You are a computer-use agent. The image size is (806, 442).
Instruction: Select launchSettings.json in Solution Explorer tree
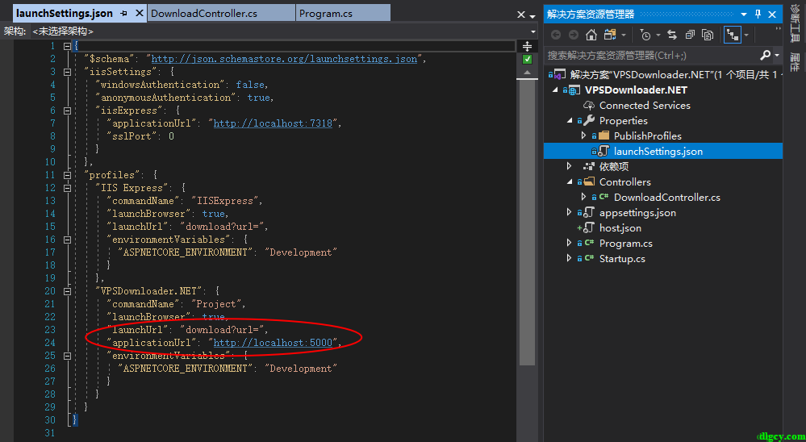pos(663,151)
